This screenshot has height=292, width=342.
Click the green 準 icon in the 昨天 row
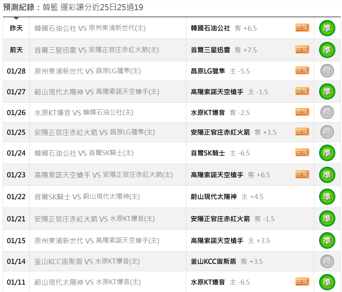pyautogui.click(x=327, y=28)
